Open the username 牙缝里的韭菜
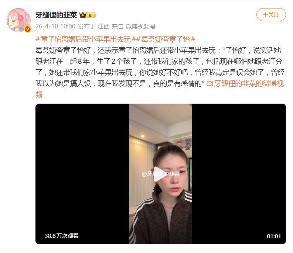 coord(56,15)
